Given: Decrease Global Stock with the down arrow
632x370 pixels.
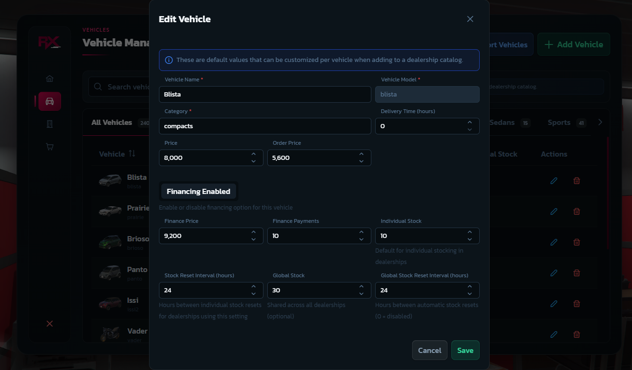Looking at the screenshot, I should click(361, 293).
